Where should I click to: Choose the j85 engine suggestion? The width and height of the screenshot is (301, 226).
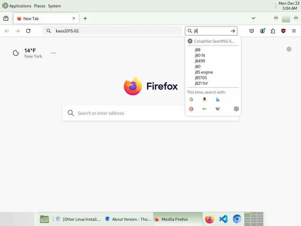point(213,72)
